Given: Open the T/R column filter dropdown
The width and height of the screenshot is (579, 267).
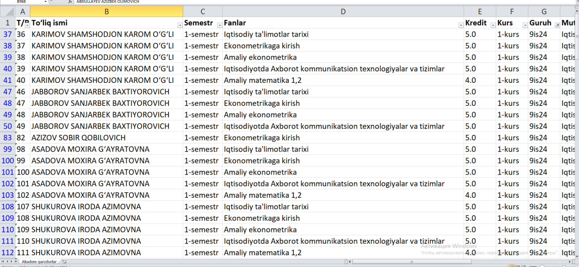Looking at the screenshot, I should [27, 25].
